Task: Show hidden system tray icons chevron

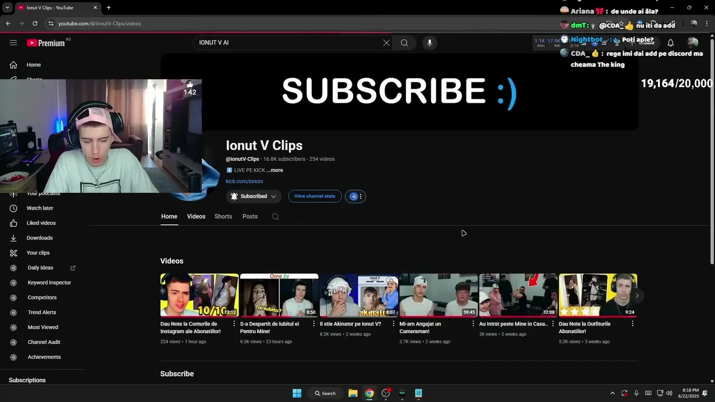Action: [x=612, y=393]
